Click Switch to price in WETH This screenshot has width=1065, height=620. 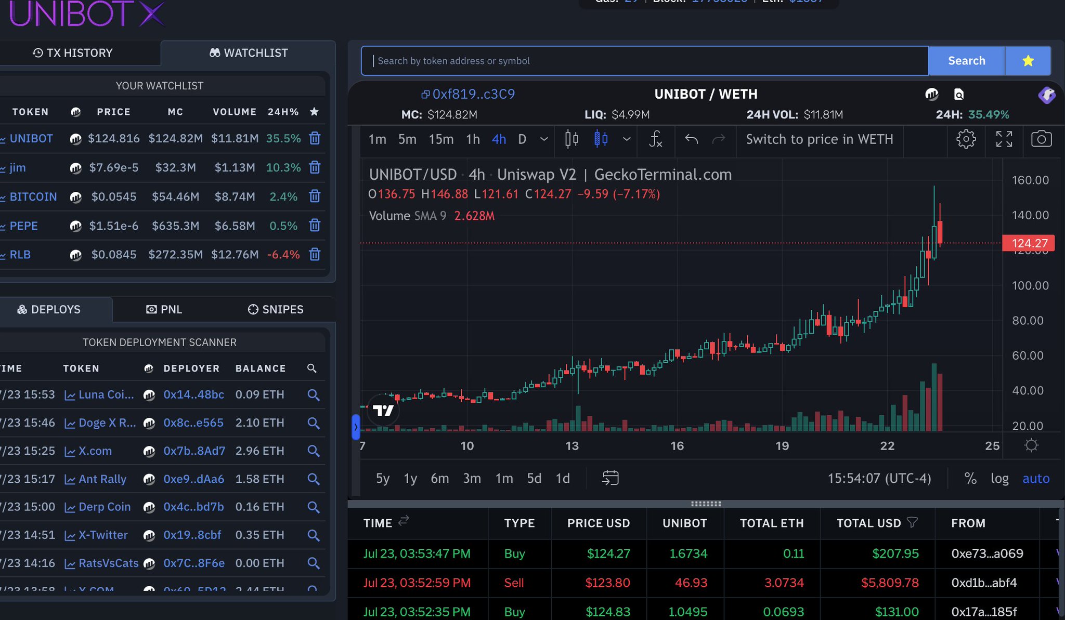click(x=819, y=139)
